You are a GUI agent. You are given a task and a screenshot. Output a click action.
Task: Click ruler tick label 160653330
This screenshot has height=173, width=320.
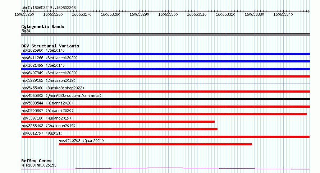coord(254,14)
